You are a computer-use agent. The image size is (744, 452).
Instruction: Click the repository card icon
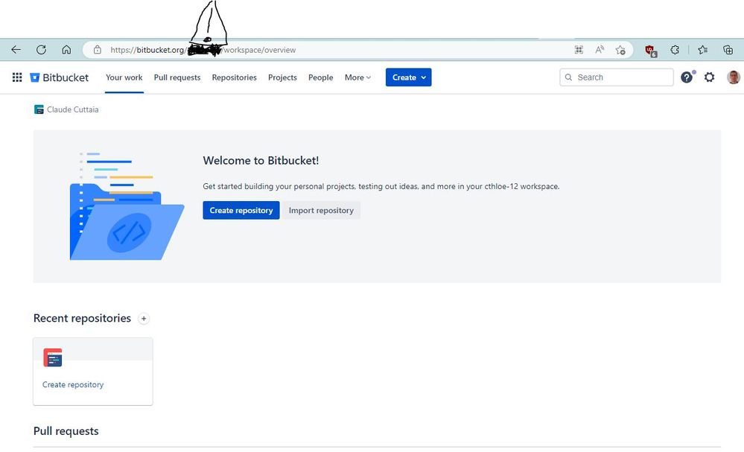pyautogui.click(x=53, y=357)
